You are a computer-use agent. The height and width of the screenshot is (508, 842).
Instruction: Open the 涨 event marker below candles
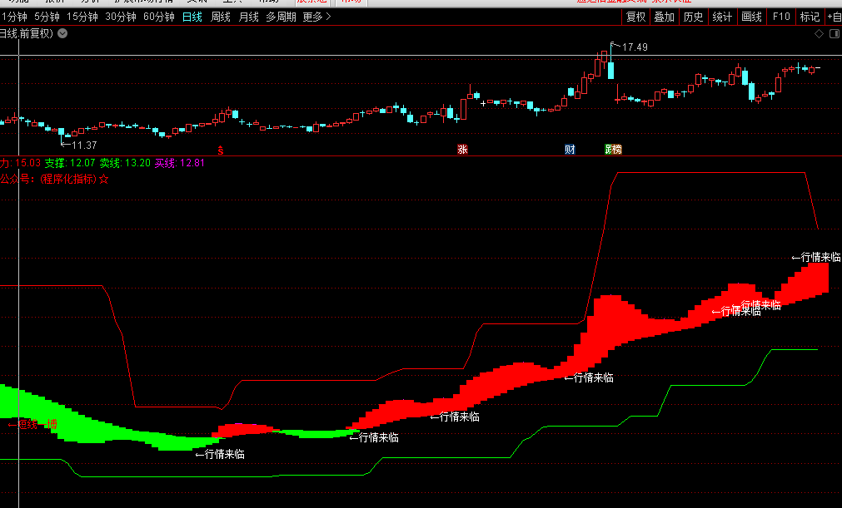tap(462, 150)
